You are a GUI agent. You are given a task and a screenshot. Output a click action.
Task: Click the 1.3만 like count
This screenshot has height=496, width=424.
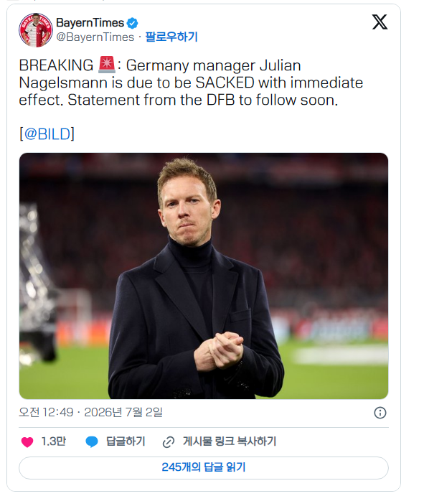[54, 441]
